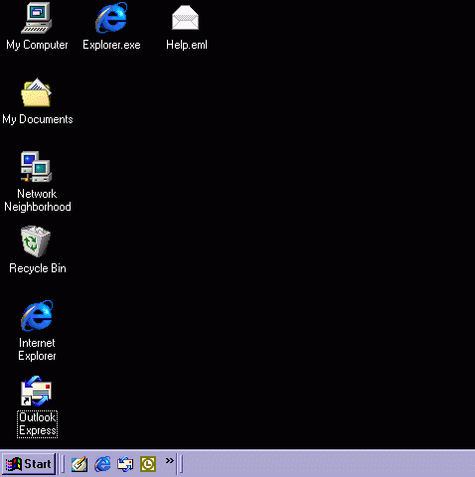Open the Start menu
475x477 pixels.
point(29,464)
